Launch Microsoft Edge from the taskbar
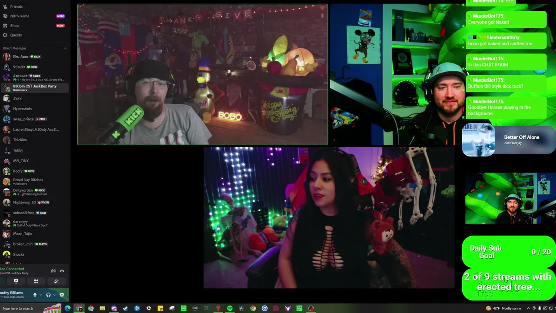Image resolution: width=556 pixels, height=313 pixels. pyautogui.click(x=67, y=308)
